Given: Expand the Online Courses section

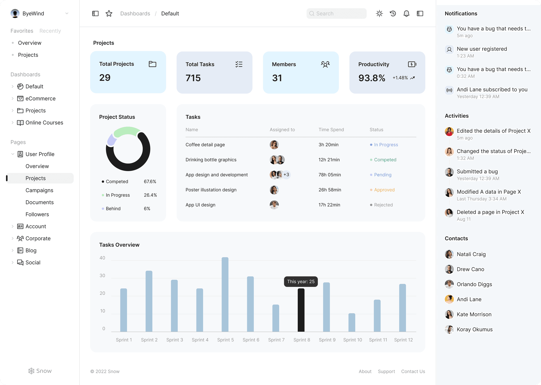Looking at the screenshot, I should point(13,122).
